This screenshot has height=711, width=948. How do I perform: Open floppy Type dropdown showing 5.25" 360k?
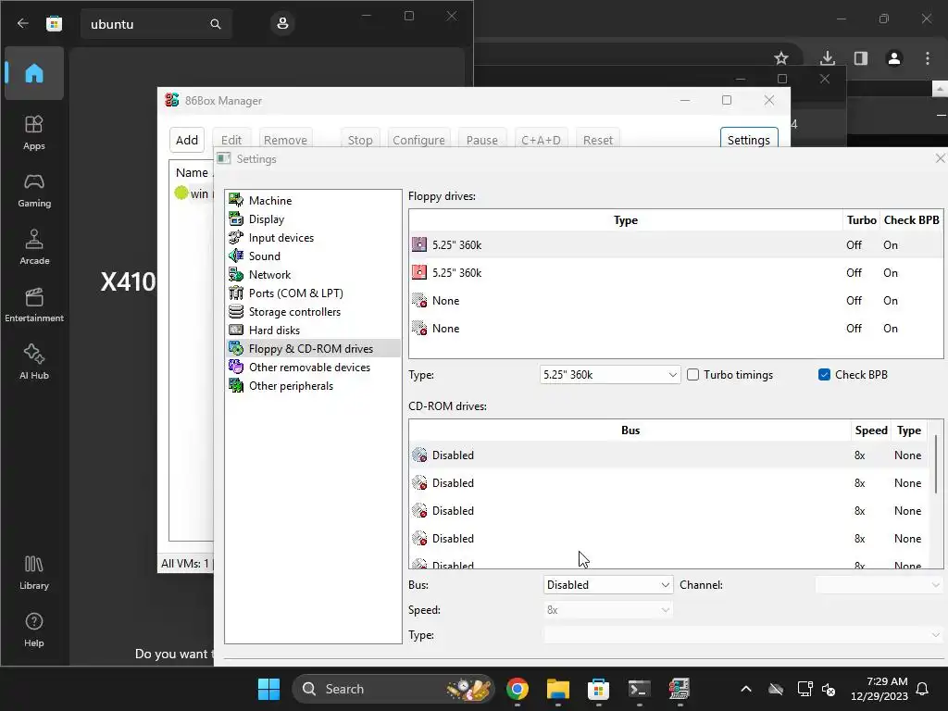[610, 375]
